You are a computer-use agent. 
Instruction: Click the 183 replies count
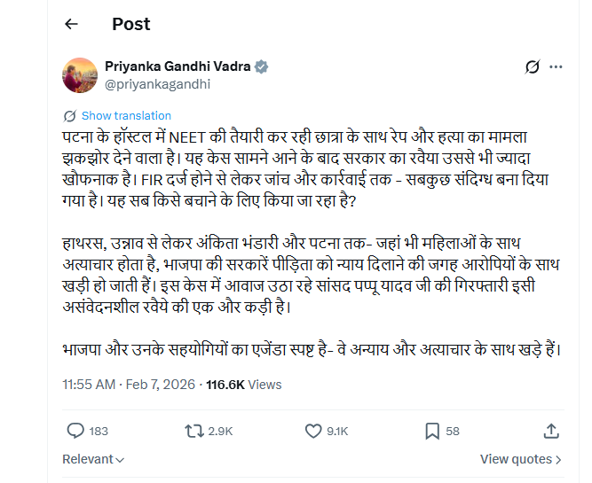click(x=98, y=432)
